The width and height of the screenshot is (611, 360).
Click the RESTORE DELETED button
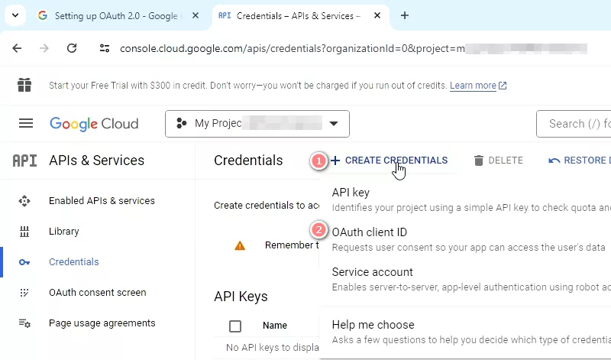(x=579, y=161)
